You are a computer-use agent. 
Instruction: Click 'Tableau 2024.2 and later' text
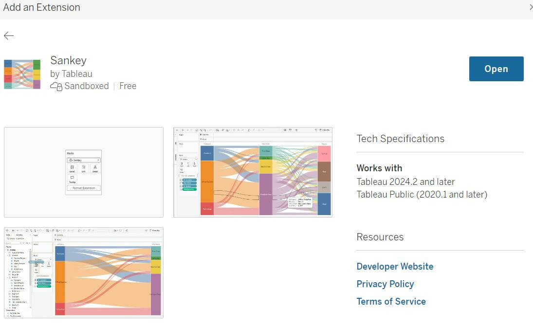coord(405,182)
